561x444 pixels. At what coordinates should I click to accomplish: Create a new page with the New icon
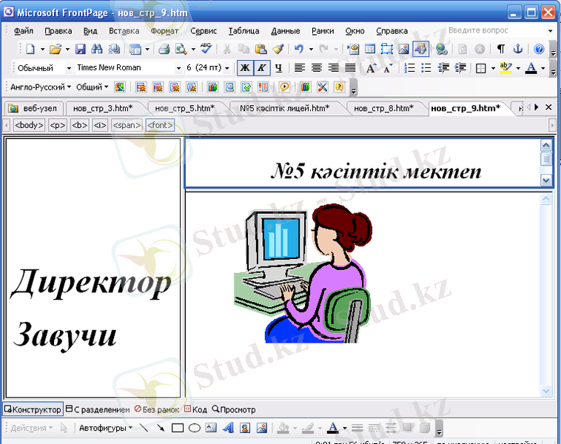click(30, 49)
